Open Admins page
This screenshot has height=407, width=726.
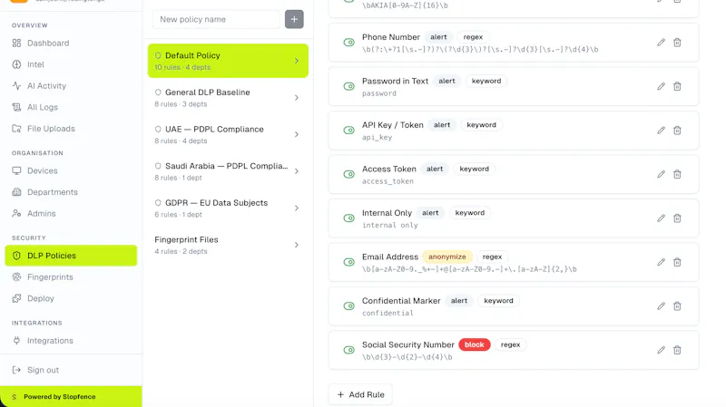coord(71,213)
